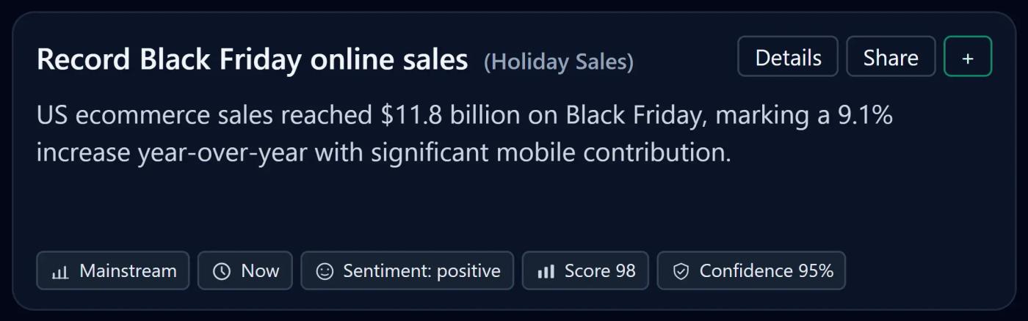Open the Details button

787,57
